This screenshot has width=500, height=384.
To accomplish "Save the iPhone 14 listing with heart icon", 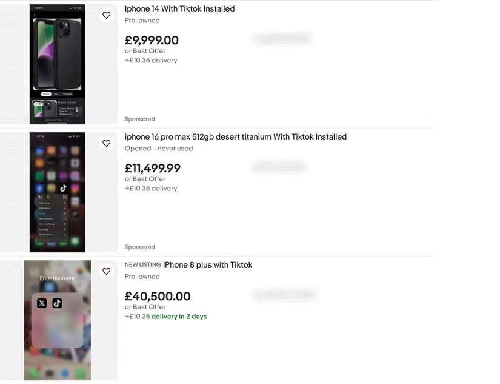I will pos(107,15).
